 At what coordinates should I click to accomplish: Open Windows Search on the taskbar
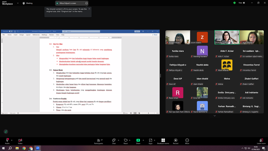point(10,148)
